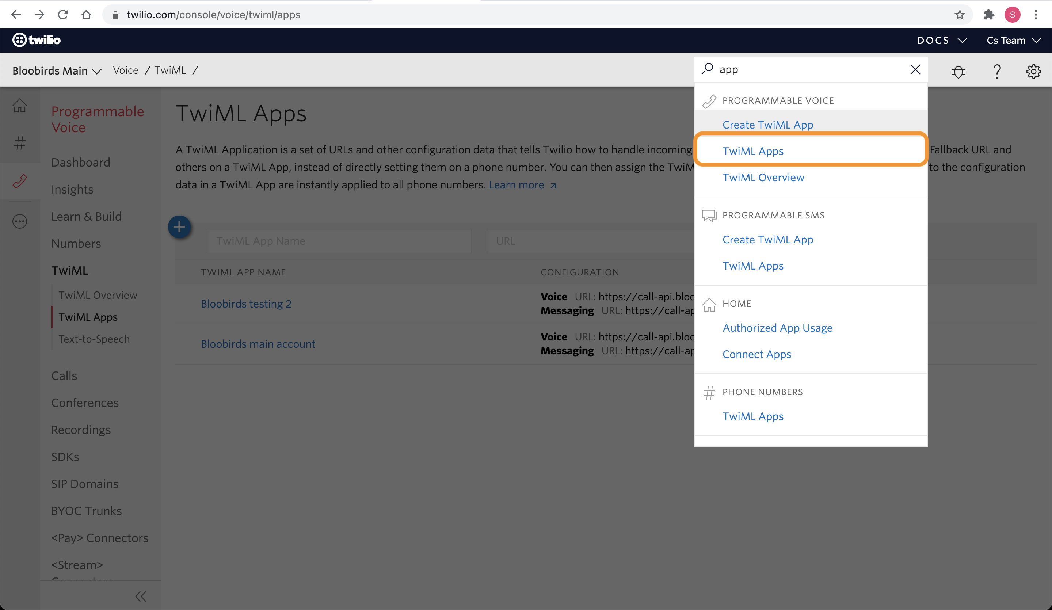Follow the Learn more link

coord(522,185)
